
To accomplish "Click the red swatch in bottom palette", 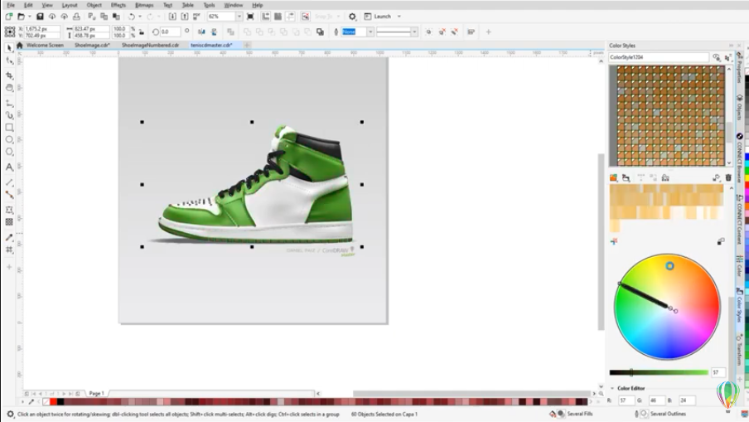I will [x=53, y=402].
